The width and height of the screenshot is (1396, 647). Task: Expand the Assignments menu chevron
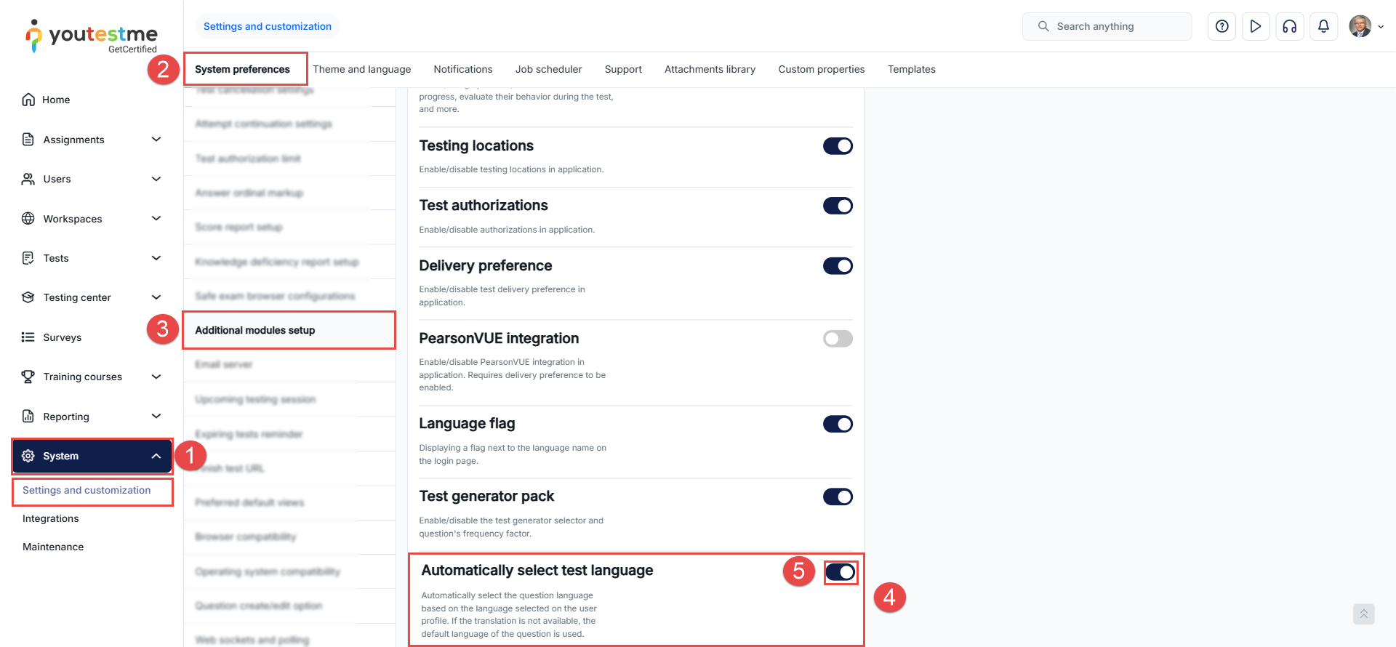[156, 140]
